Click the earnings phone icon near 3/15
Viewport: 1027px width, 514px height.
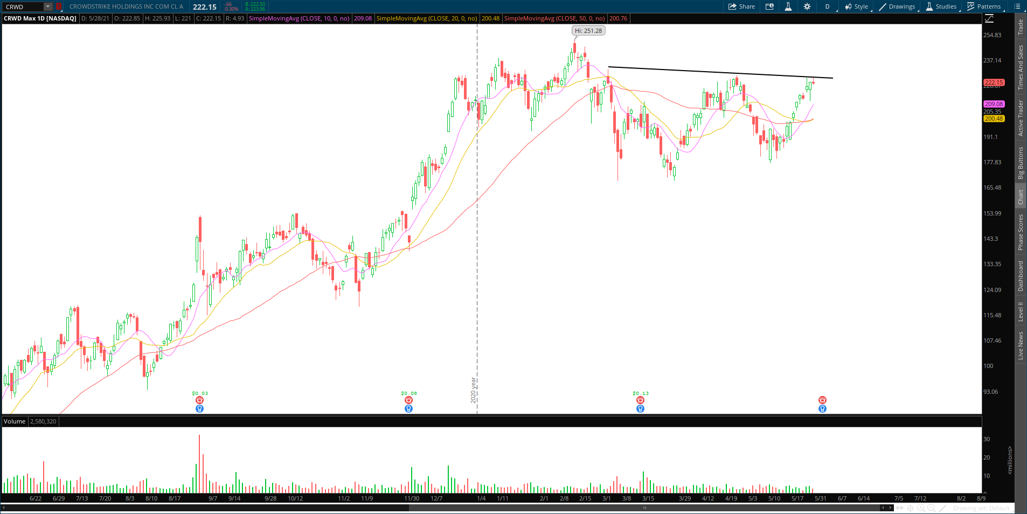click(x=640, y=400)
